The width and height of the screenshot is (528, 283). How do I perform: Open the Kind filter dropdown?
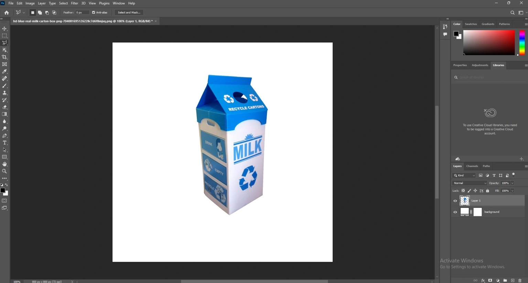(x=464, y=175)
